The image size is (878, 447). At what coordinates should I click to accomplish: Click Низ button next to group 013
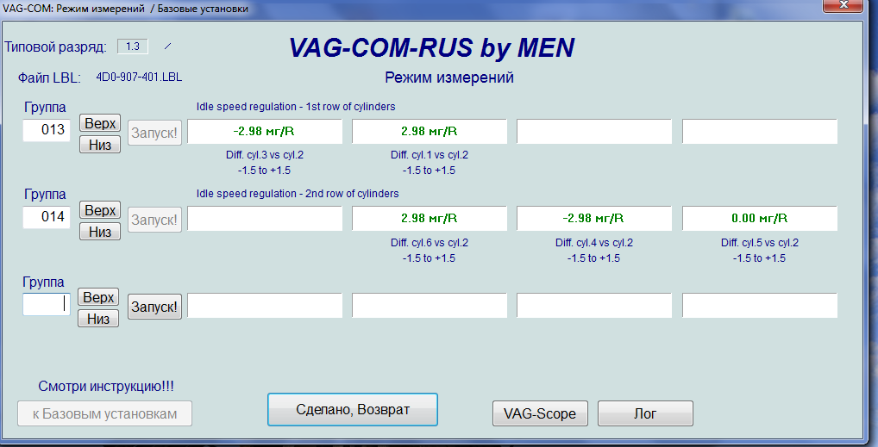[x=99, y=145]
